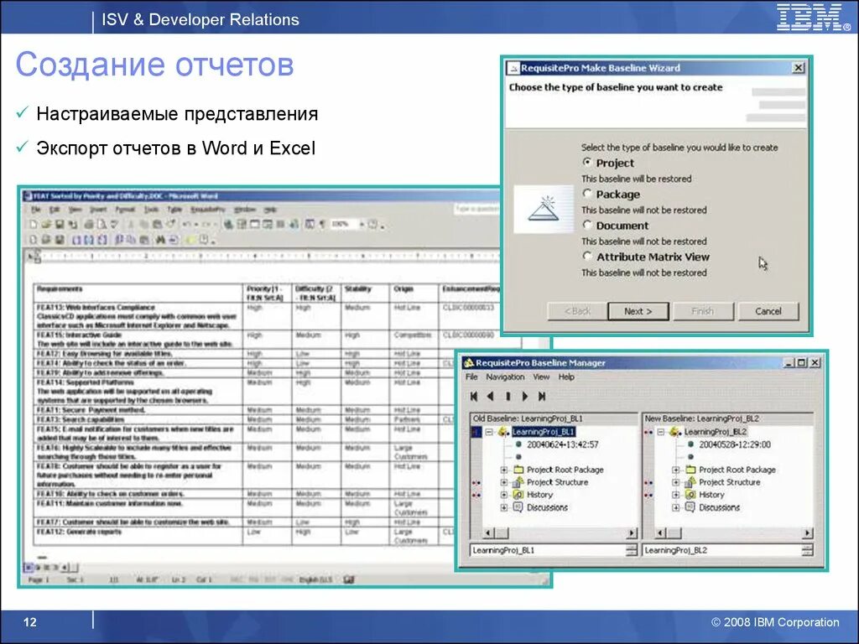Expand Project Root Package in Old Baseline
This screenshot has height=644, width=859.
[x=503, y=470]
